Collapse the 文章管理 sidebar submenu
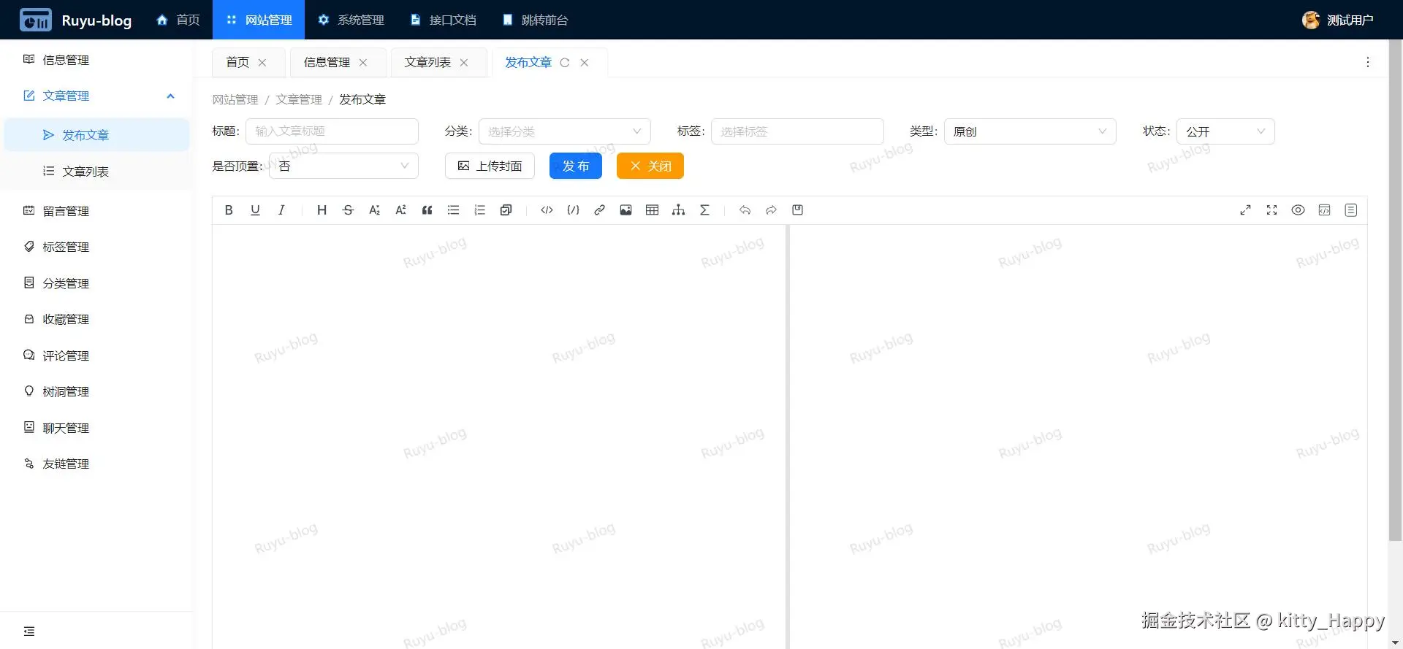 (96, 96)
